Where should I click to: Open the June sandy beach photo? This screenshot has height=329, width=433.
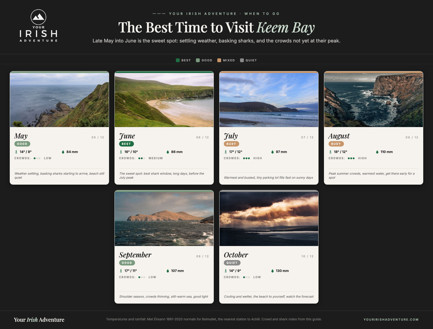(164, 100)
